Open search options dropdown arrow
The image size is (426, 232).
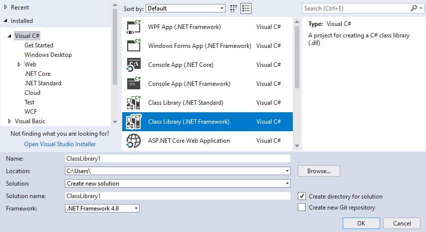[421, 8]
